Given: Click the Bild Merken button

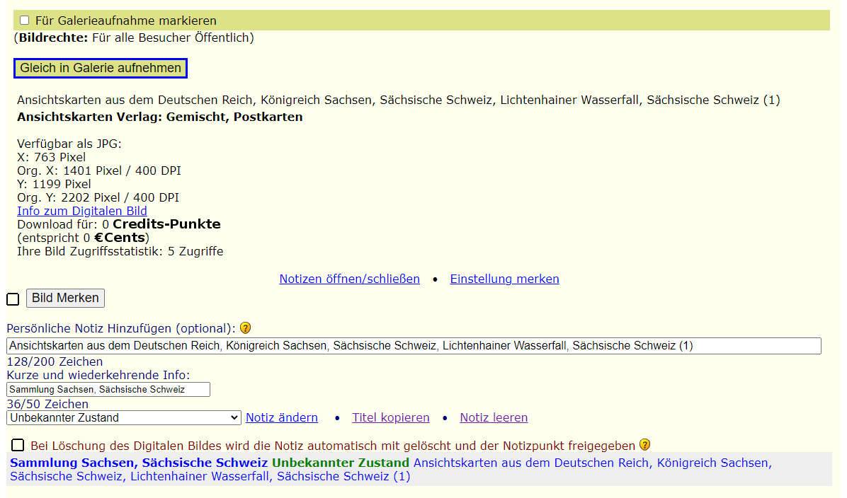Looking at the screenshot, I should pyautogui.click(x=65, y=298).
